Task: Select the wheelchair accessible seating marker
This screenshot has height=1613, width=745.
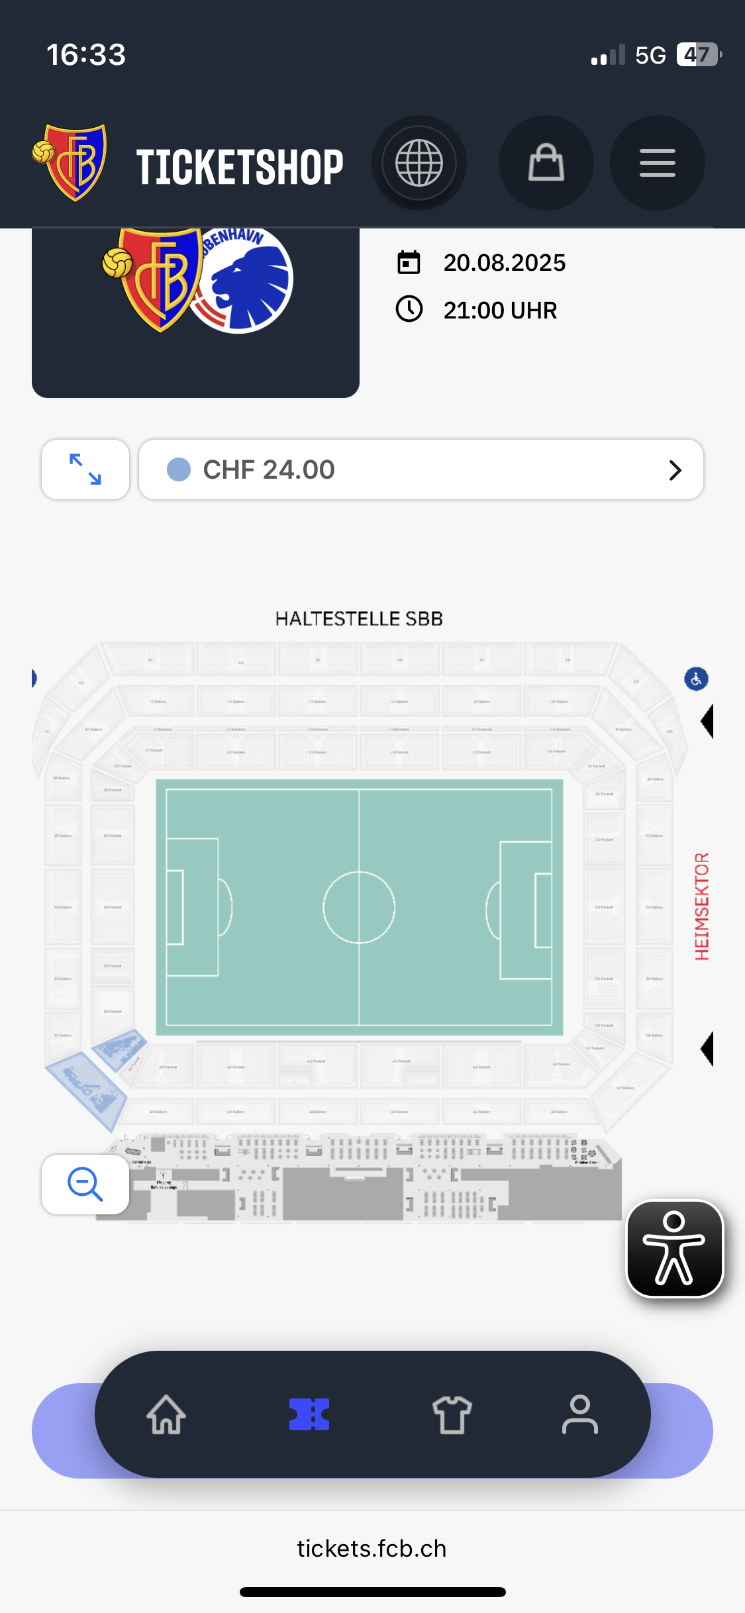Action: 696,679
